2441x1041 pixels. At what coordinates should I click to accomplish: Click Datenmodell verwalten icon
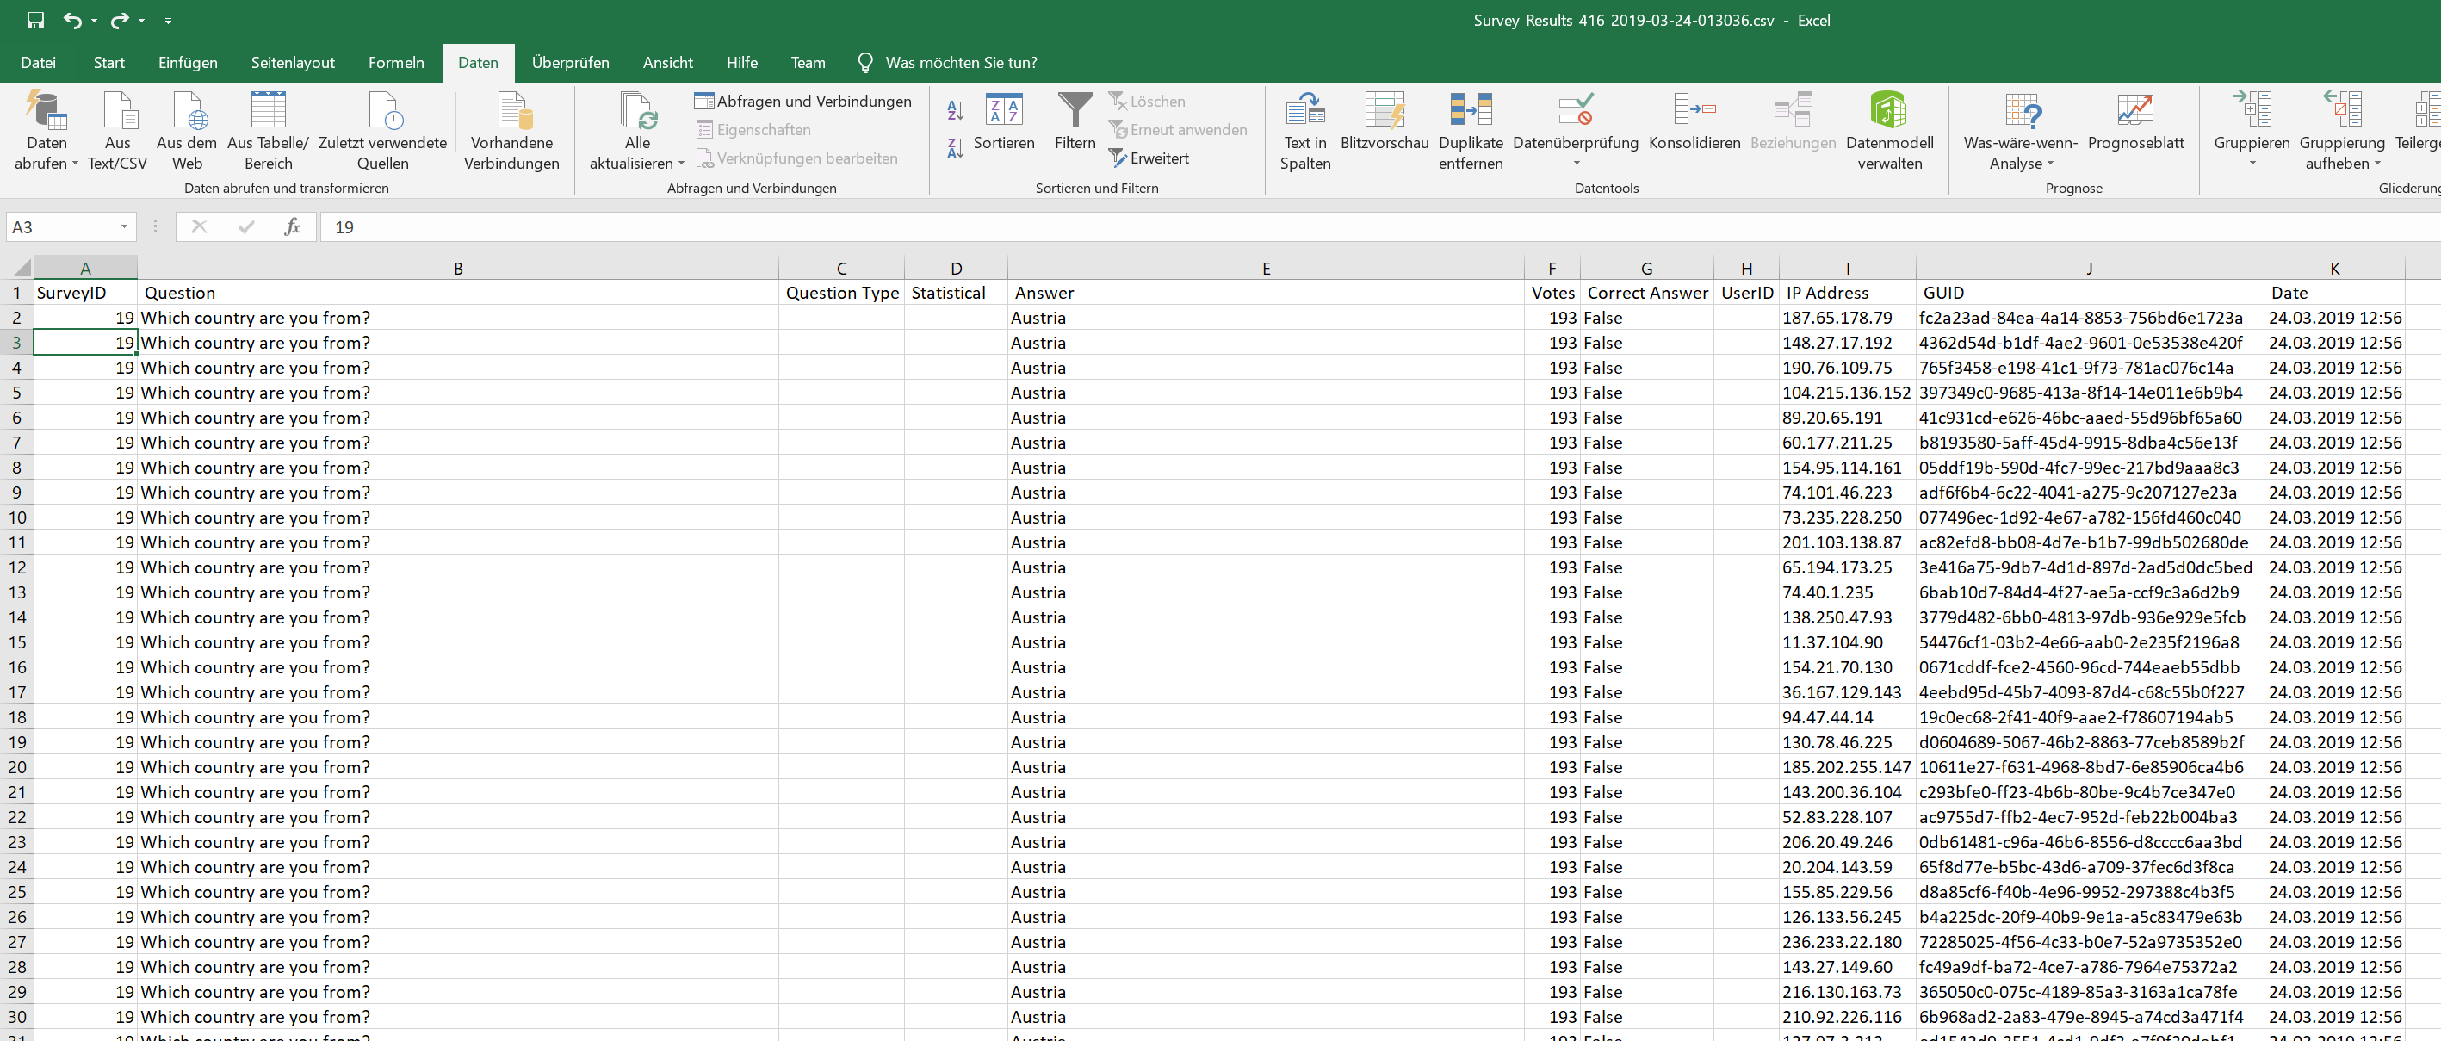pos(1887,111)
